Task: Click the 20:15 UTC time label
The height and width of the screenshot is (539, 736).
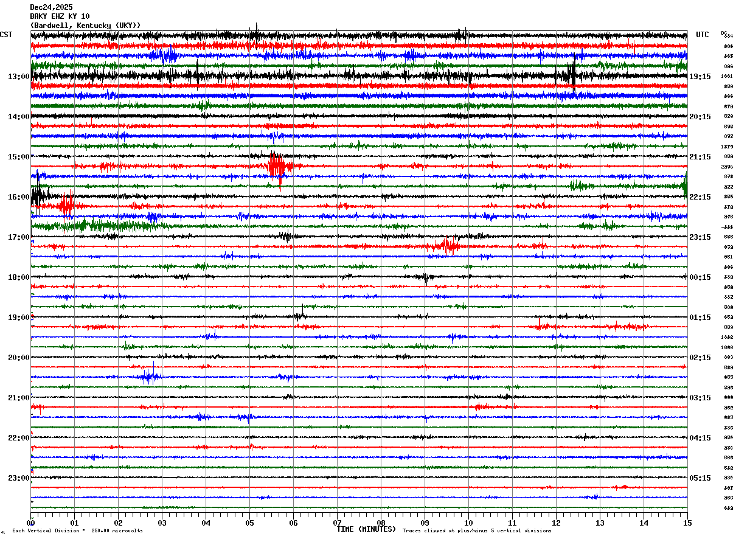Action: click(700, 117)
